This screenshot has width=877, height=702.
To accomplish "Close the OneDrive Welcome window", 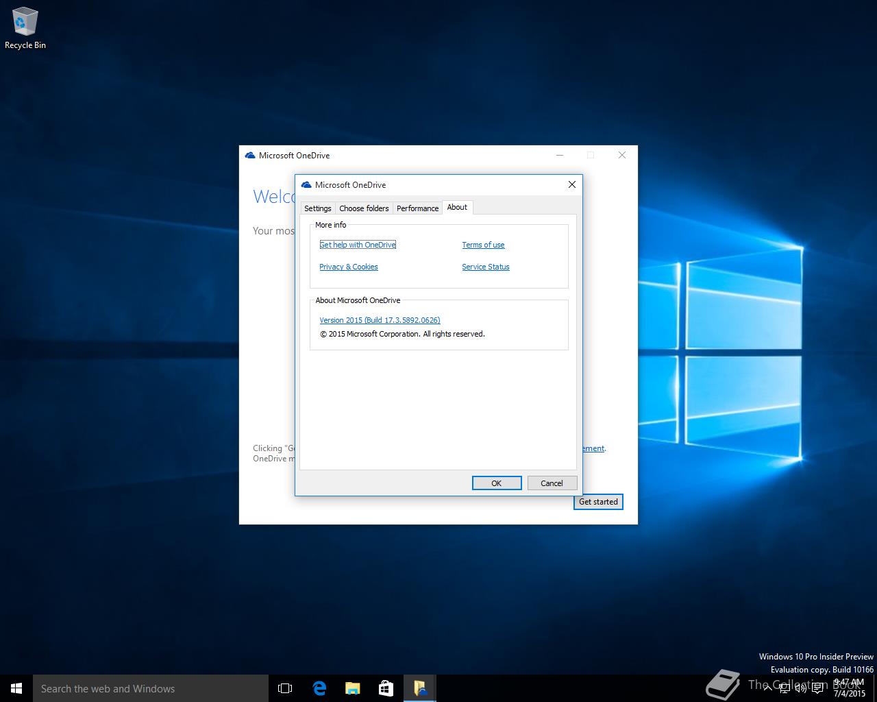I will pyautogui.click(x=622, y=156).
